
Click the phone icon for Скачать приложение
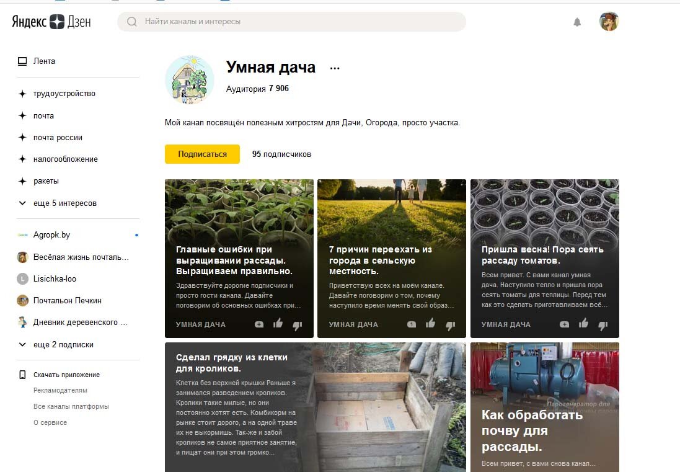22,375
